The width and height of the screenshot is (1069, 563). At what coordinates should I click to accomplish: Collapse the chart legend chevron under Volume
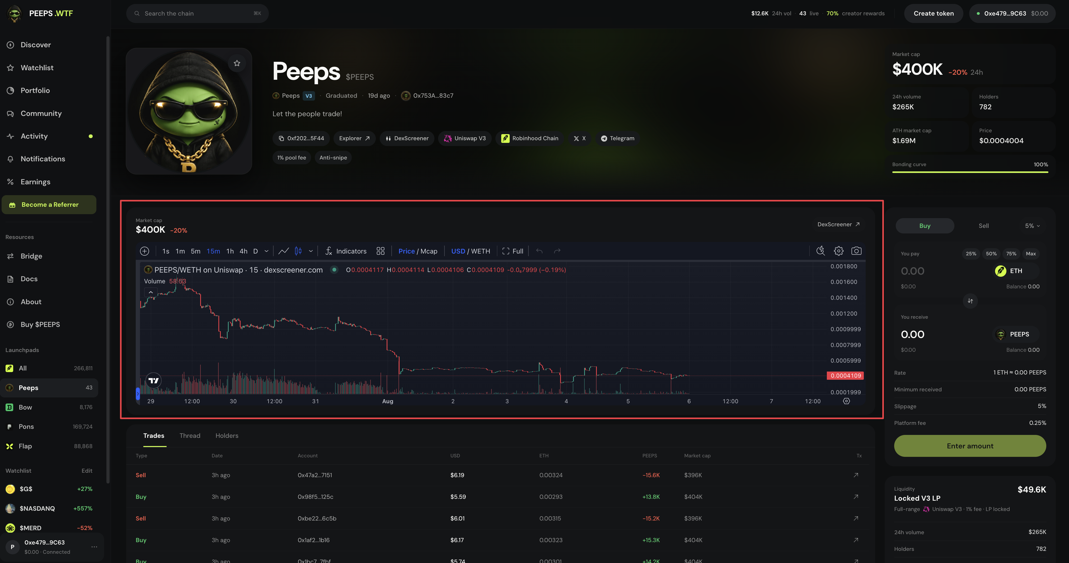point(151,293)
